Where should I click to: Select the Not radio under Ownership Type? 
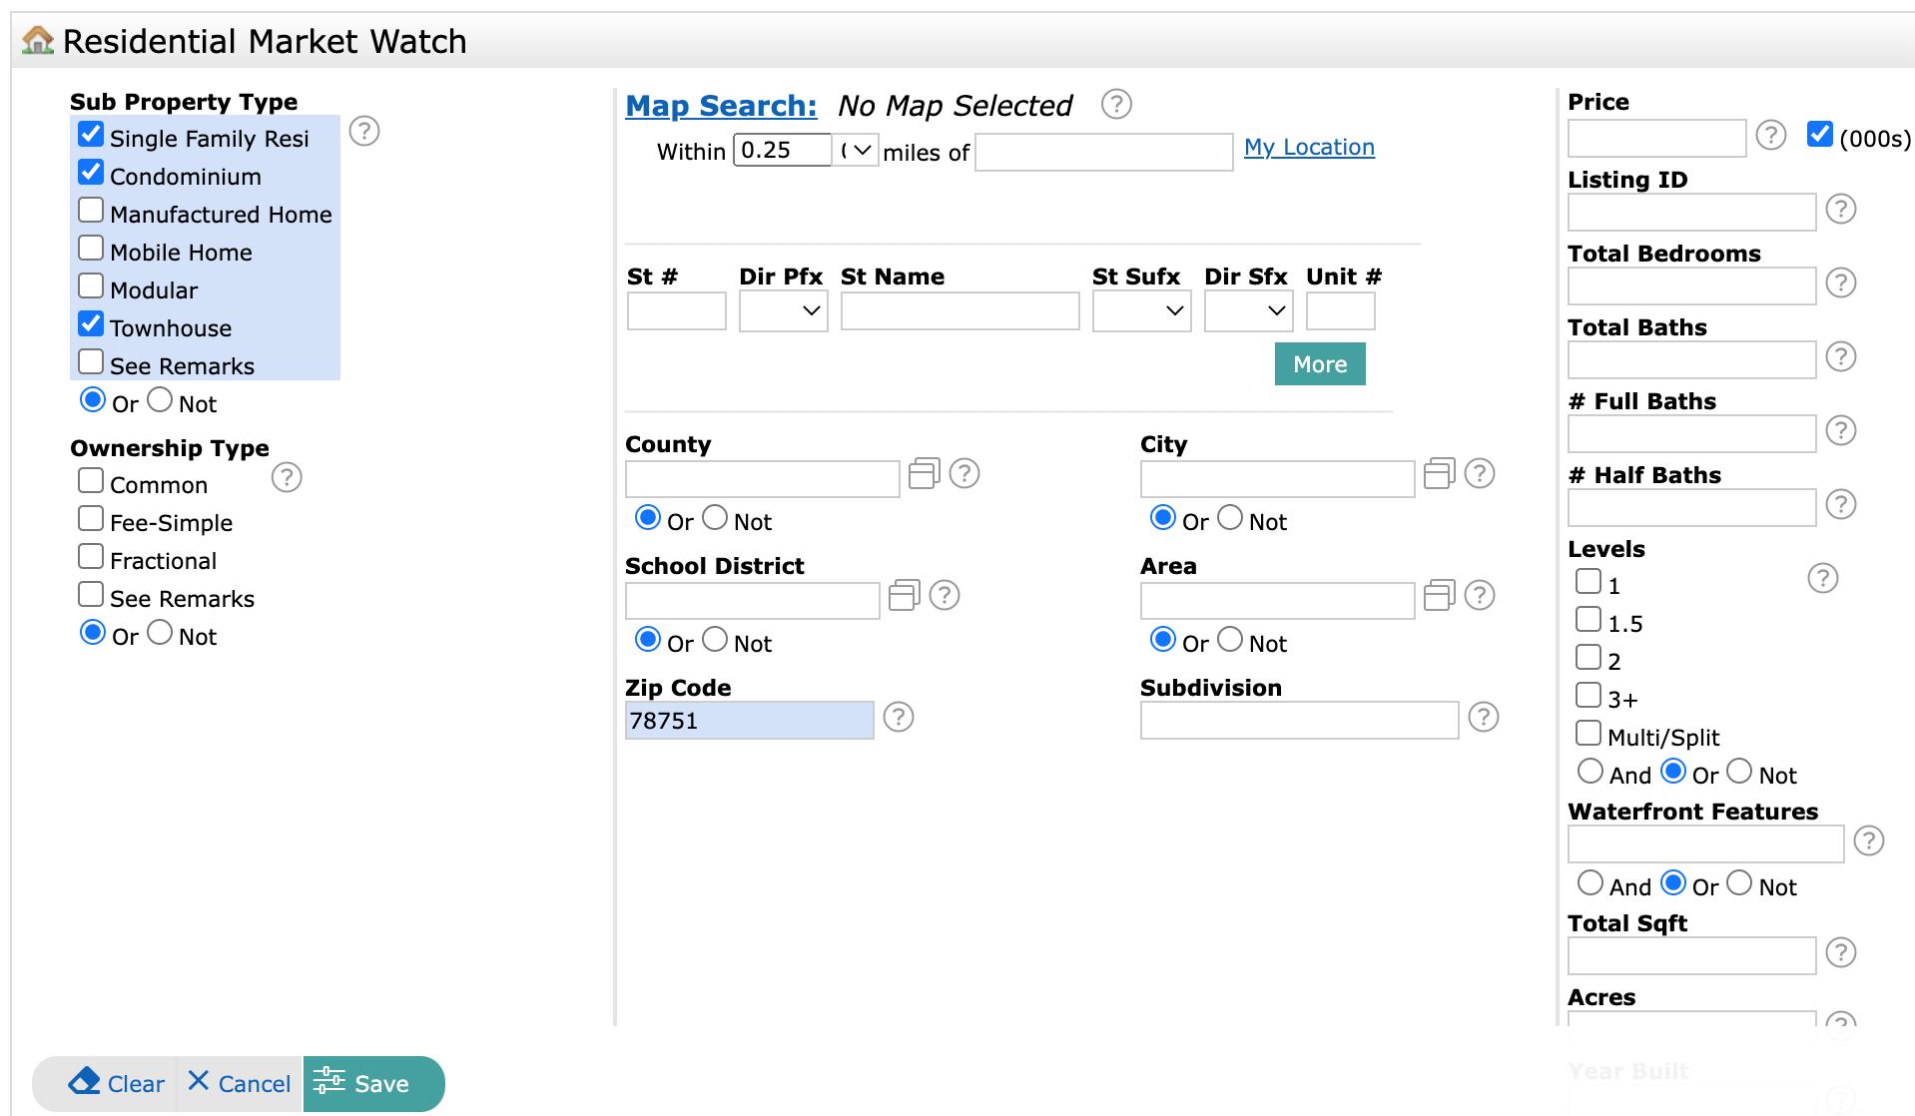point(160,633)
